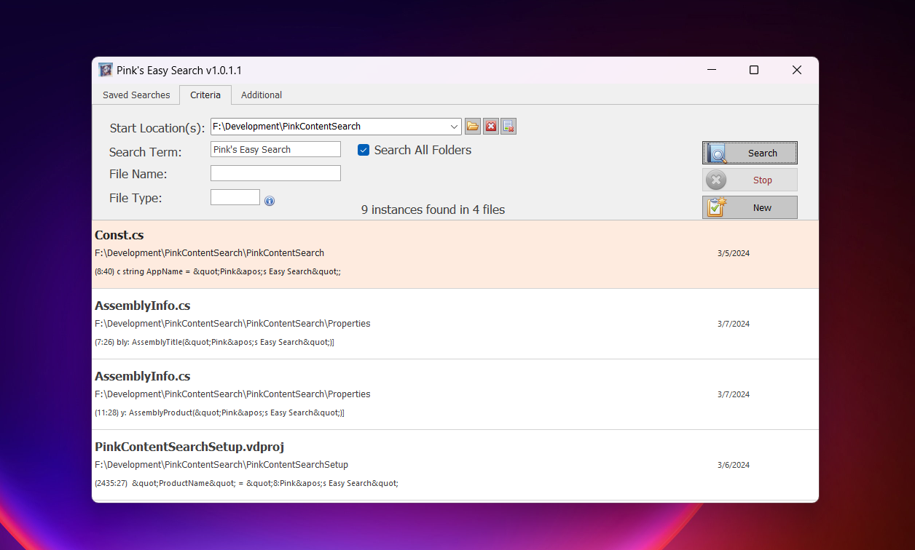Viewport: 915px width, 550px height.
Task: Switch to the Saved Searches tab
Action: point(136,95)
